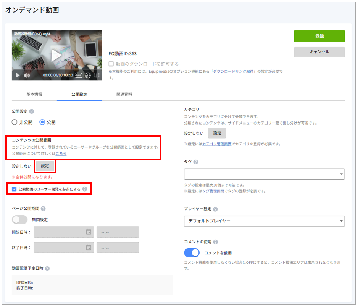358x305 pixels.
Task: Change playback speed with the x1.0 icon
Action: point(88,75)
